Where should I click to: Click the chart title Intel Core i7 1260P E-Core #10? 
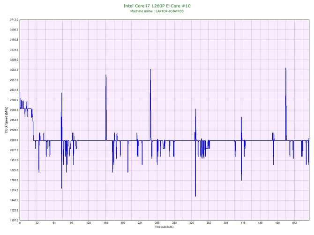click(x=157, y=6)
